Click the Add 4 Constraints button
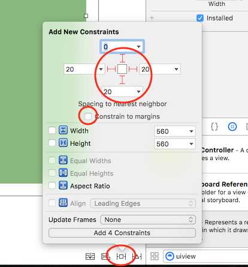This screenshot has width=248, height=267. [x=122, y=233]
